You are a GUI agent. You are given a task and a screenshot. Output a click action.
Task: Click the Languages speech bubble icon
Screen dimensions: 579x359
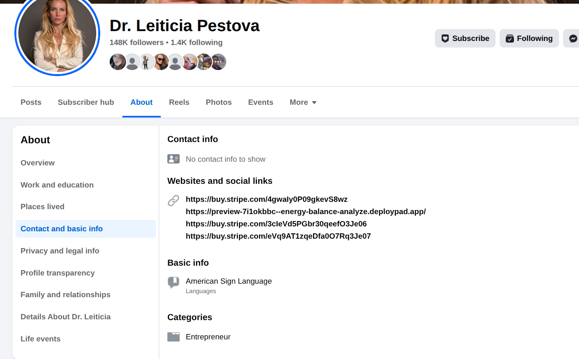[173, 282]
